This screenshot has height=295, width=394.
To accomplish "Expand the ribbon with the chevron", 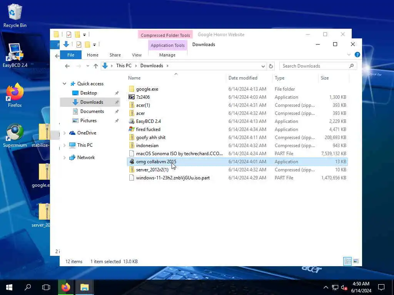I will tap(349, 55).
